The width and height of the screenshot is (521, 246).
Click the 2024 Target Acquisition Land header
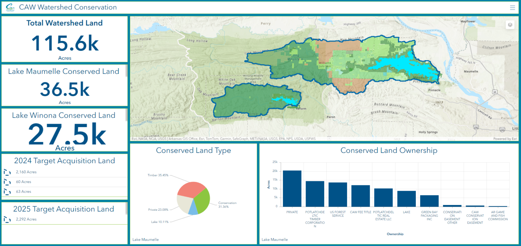click(x=64, y=161)
